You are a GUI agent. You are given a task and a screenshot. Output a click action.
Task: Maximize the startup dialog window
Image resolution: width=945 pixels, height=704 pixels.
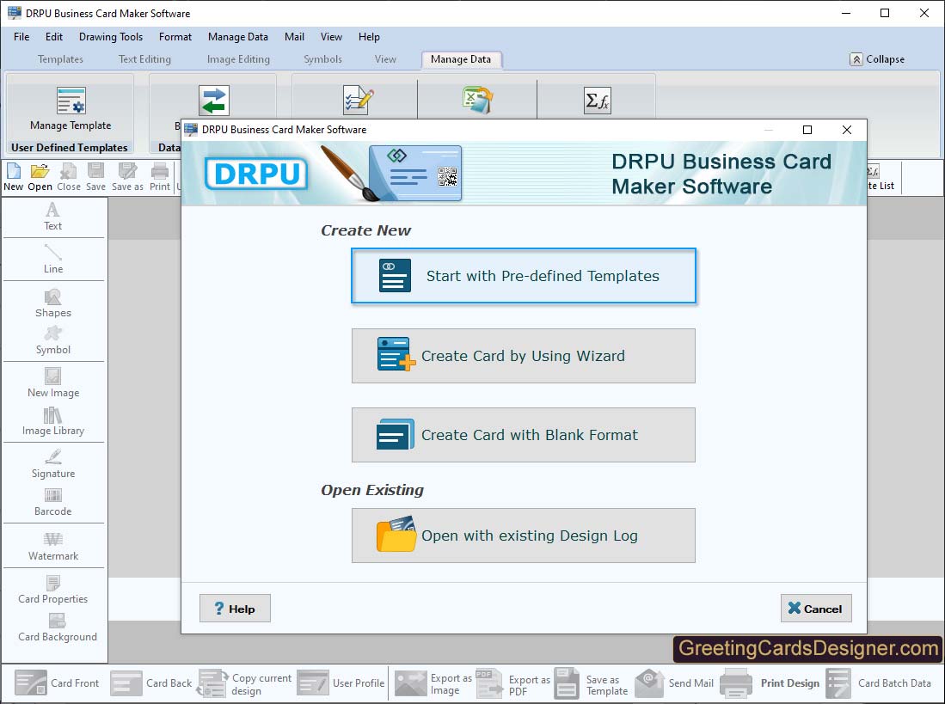click(807, 130)
